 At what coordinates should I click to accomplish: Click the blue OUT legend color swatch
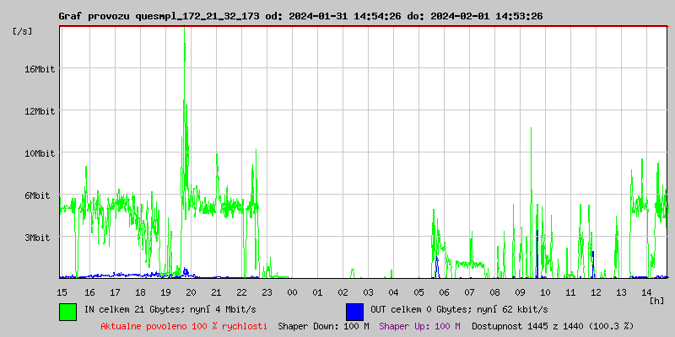354,311
